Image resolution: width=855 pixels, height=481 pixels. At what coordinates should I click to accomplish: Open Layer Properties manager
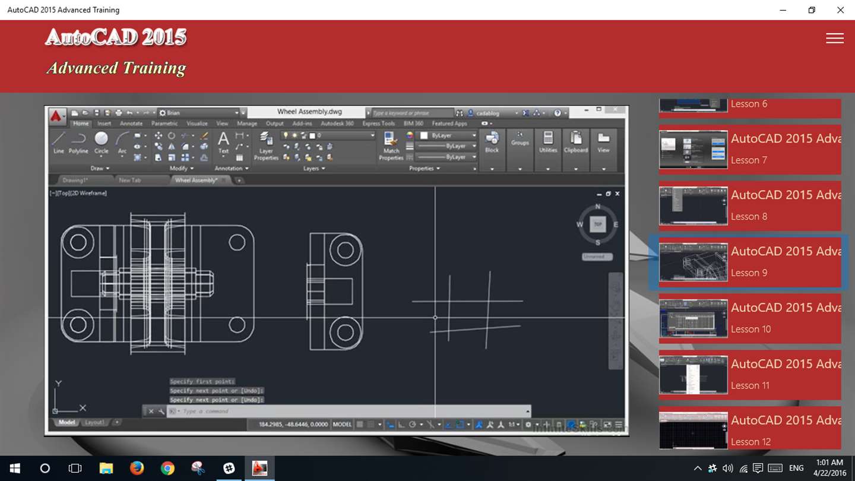[266, 146]
